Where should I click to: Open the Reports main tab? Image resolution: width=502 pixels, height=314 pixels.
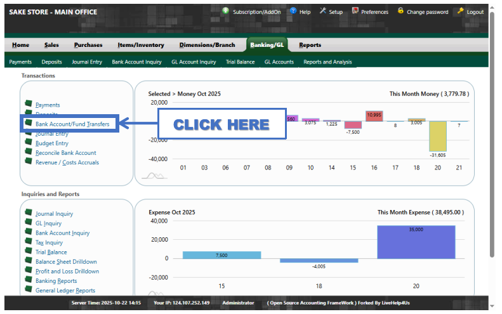coord(310,45)
